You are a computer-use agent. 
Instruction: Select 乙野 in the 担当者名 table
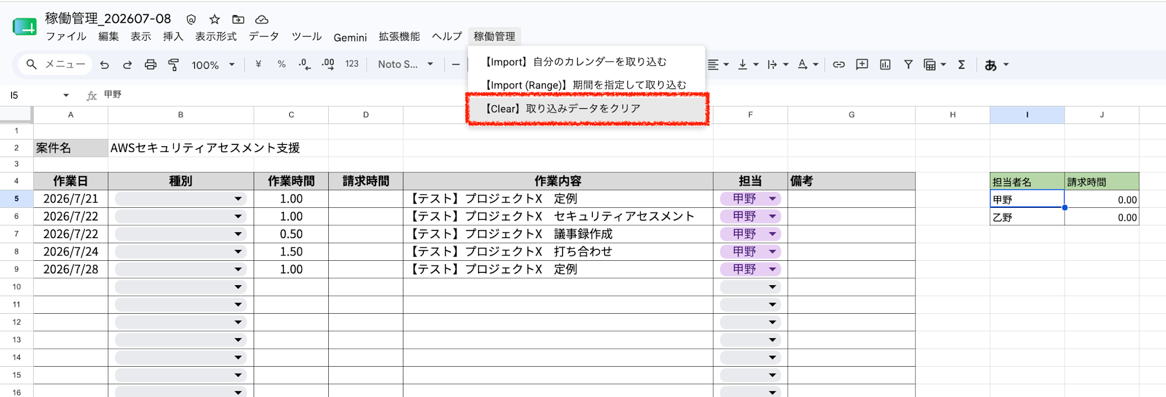[x=1027, y=217]
